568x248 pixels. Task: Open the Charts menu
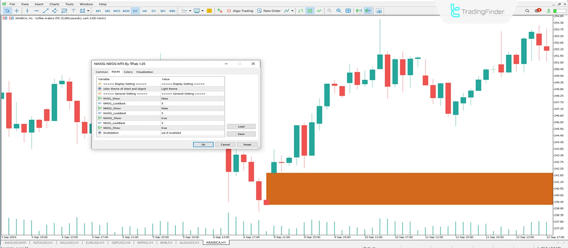(x=54, y=4)
